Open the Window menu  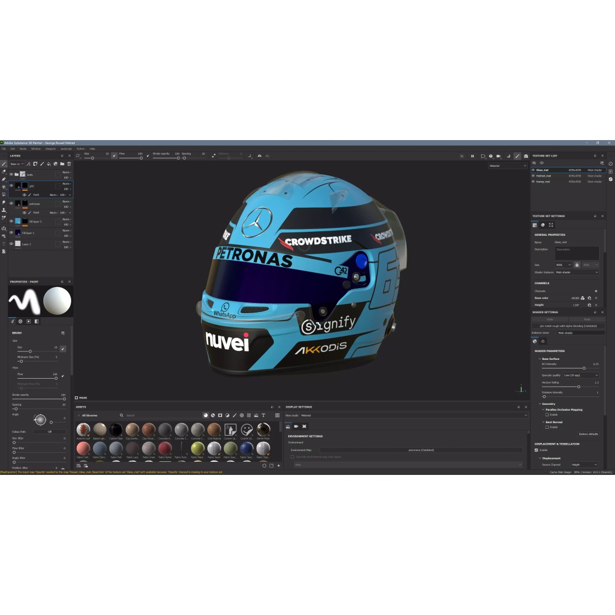coord(36,149)
